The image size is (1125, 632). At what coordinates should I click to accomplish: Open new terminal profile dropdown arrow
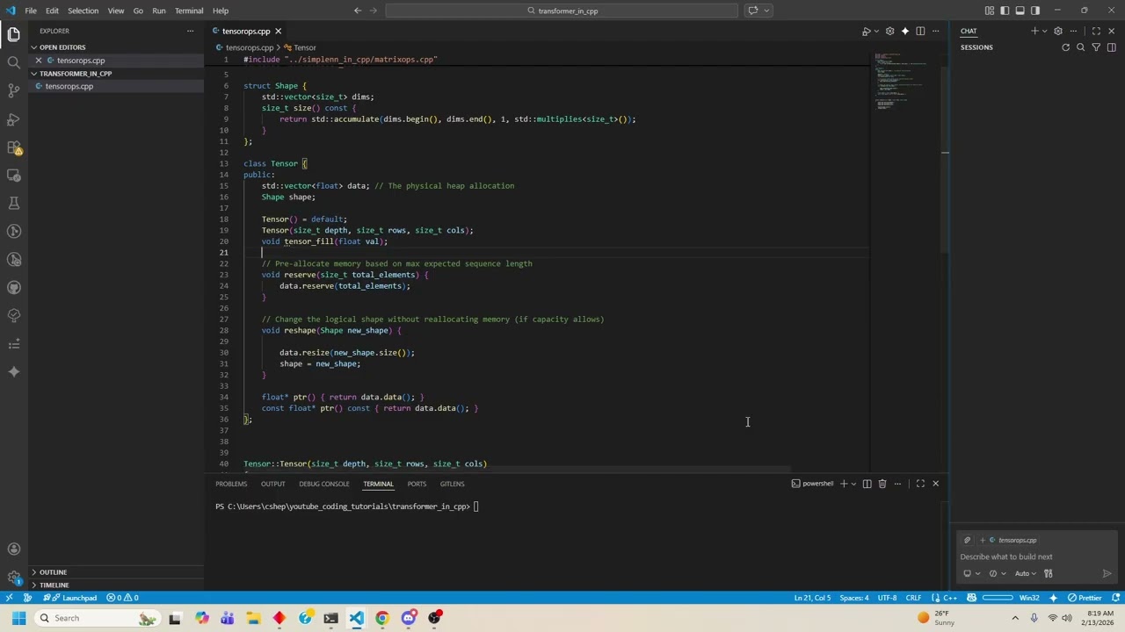pyautogui.click(x=853, y=484)
